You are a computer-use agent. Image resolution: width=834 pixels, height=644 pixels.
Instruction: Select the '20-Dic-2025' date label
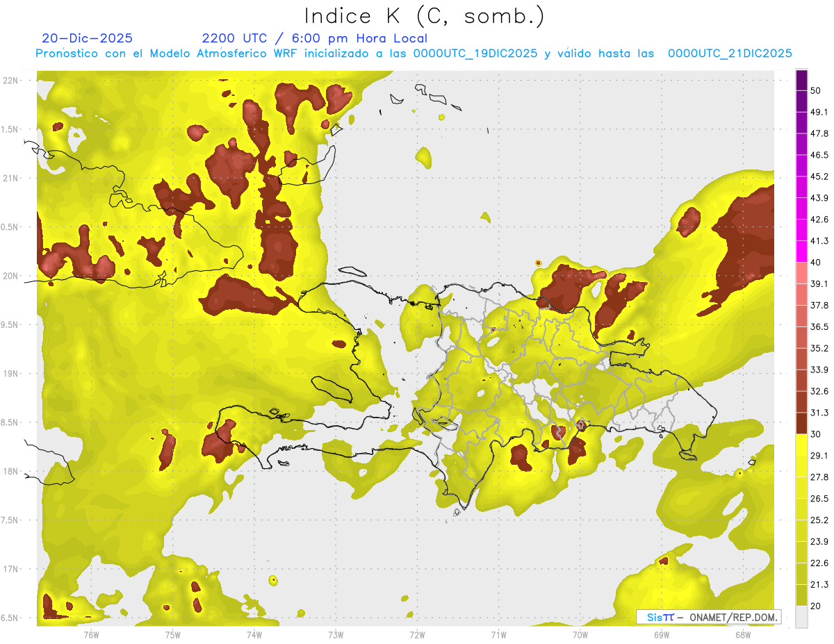(87, 38)
